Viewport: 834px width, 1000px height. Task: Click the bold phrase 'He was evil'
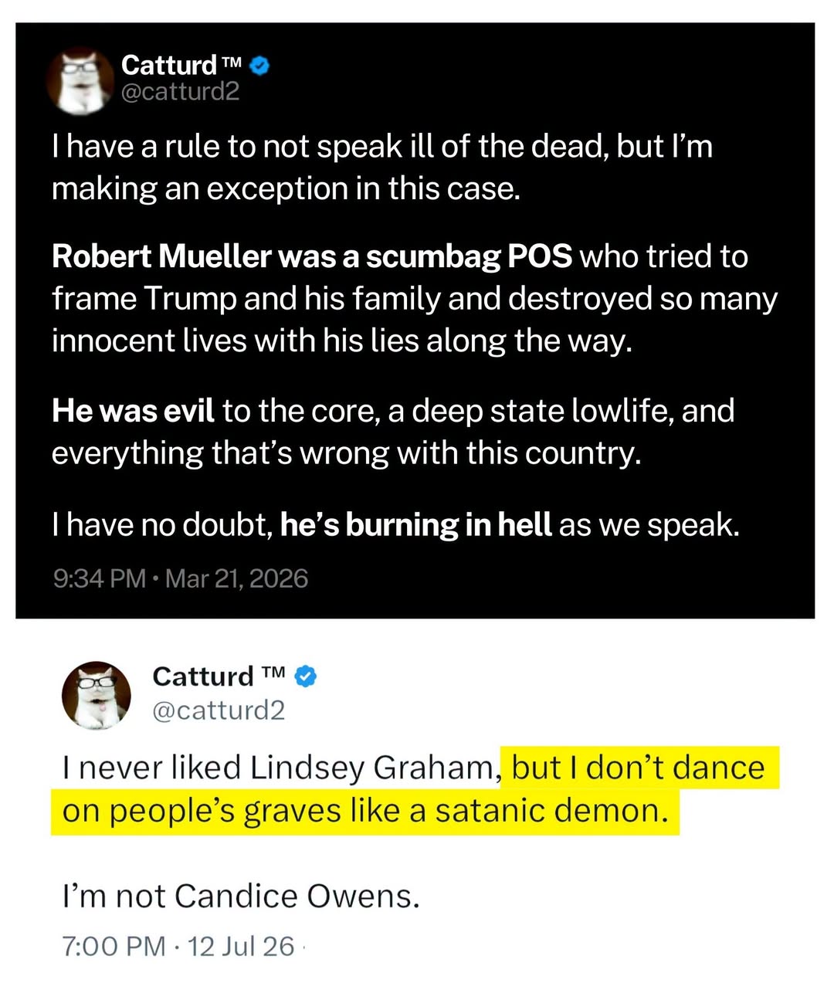click(133, 410)
